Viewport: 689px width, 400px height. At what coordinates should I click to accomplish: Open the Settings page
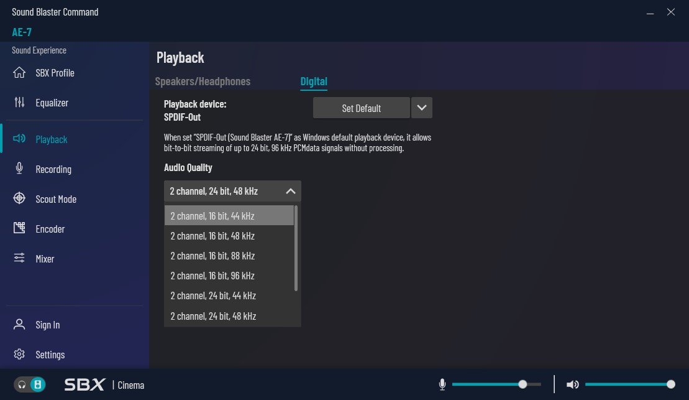coord(50,355)
